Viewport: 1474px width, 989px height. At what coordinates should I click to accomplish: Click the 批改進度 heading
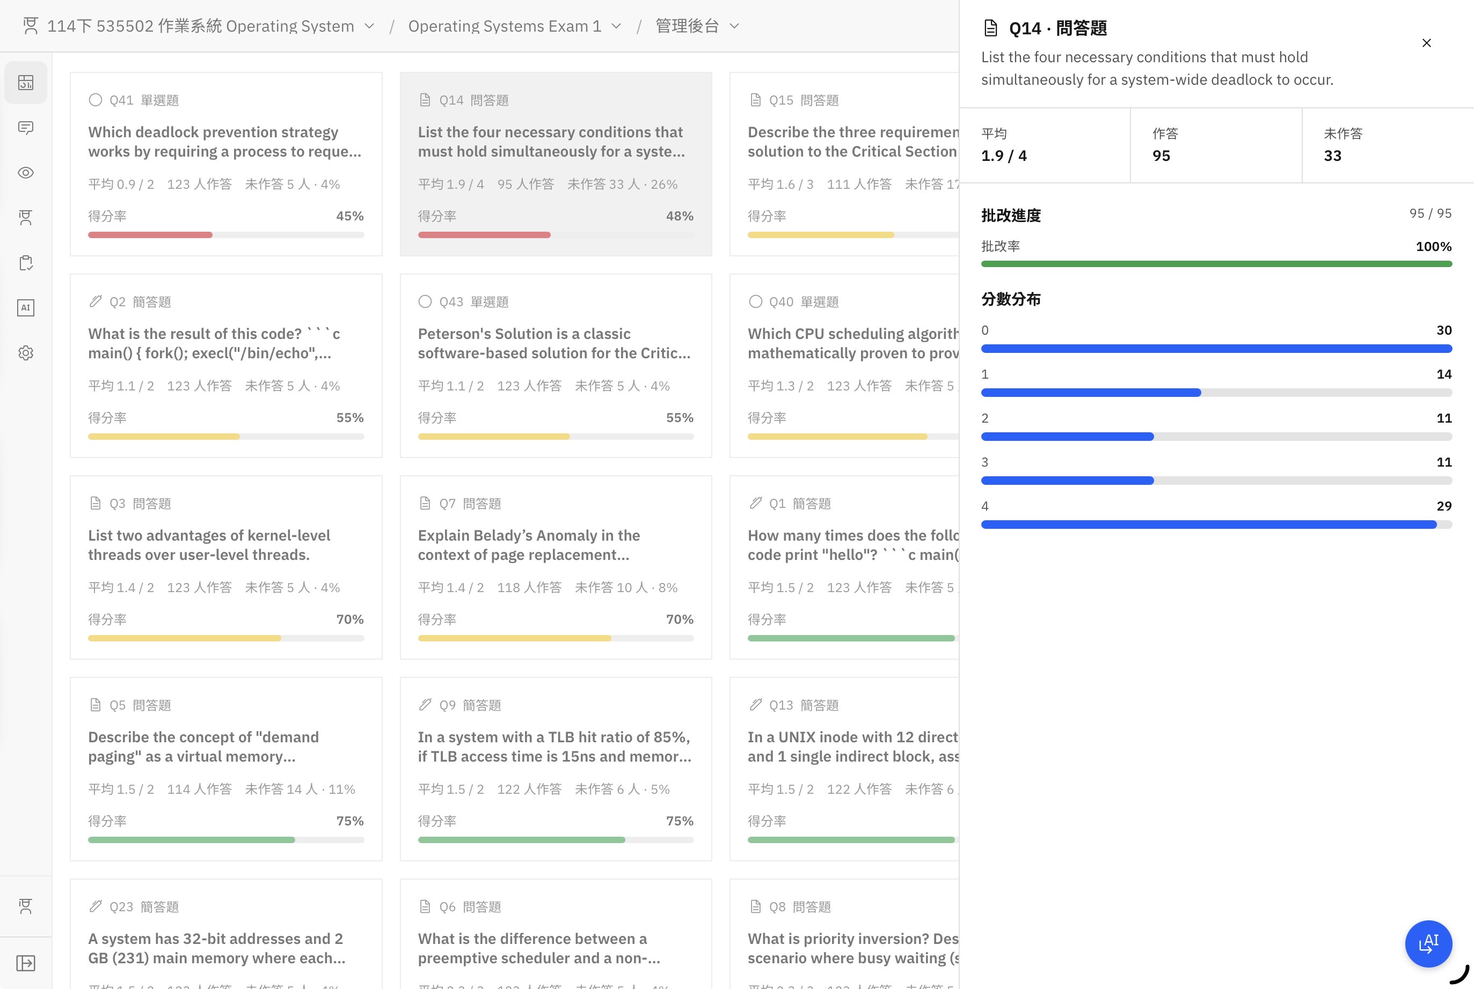(x=1011, y=216)
